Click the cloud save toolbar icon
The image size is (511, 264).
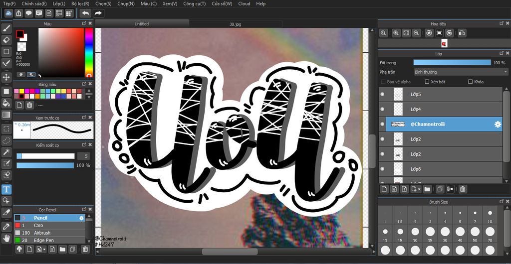(x=9, y=13)
